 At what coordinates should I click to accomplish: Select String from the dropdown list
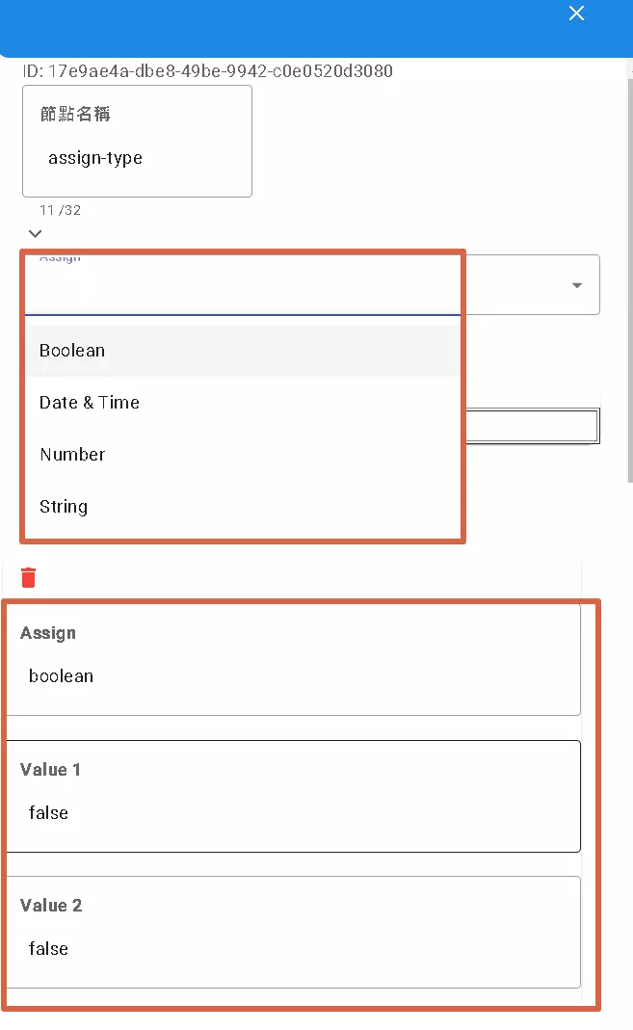[64, 507]
